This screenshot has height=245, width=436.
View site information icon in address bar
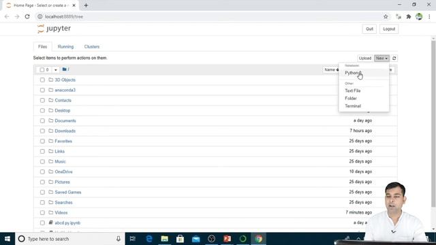pyautogui.click(x=40, y=16)
